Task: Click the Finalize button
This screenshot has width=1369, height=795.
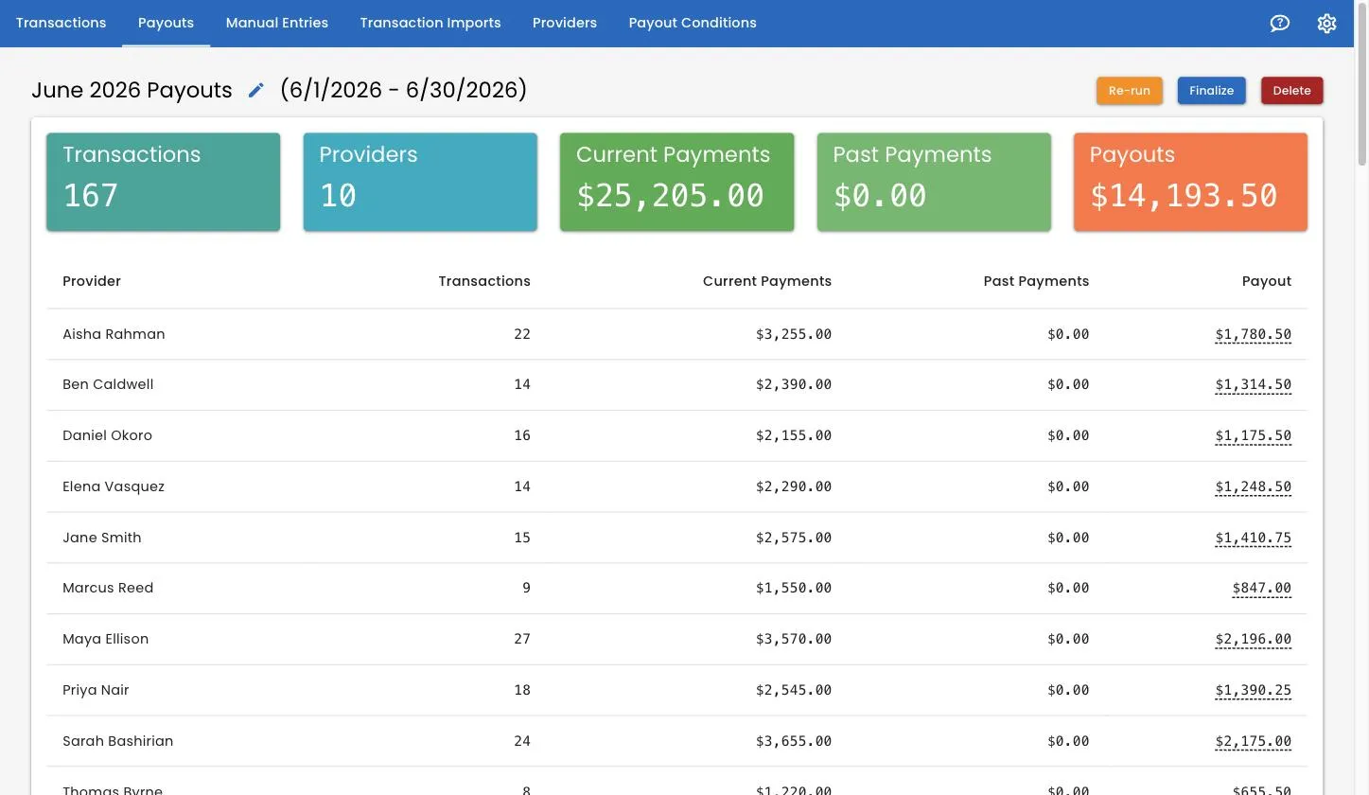Action: [1211, 91]
